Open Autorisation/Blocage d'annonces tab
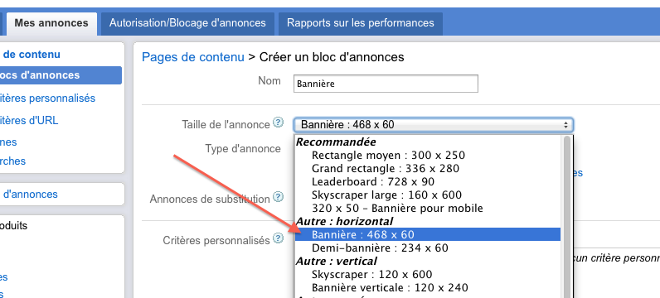Image resolution: width=660 pixels, height=298 pixels. (187, 23)
